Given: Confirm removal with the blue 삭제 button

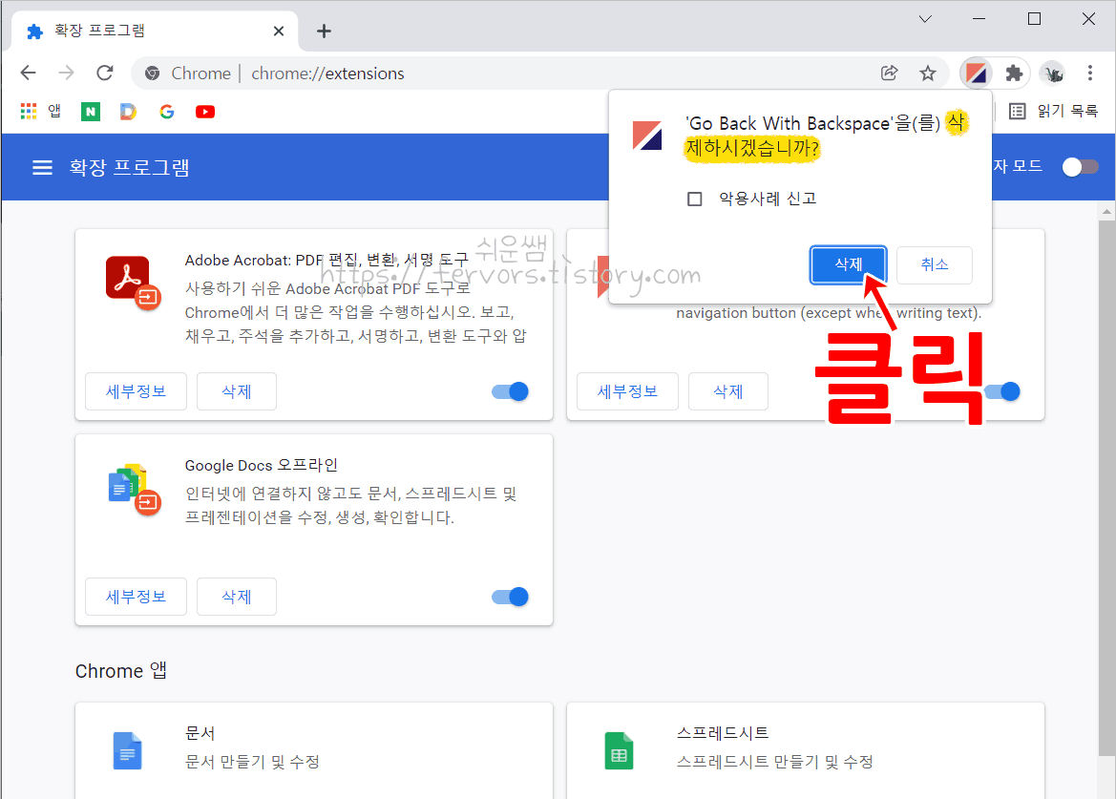Looking at the screenshot, I should tap(848, 264).
